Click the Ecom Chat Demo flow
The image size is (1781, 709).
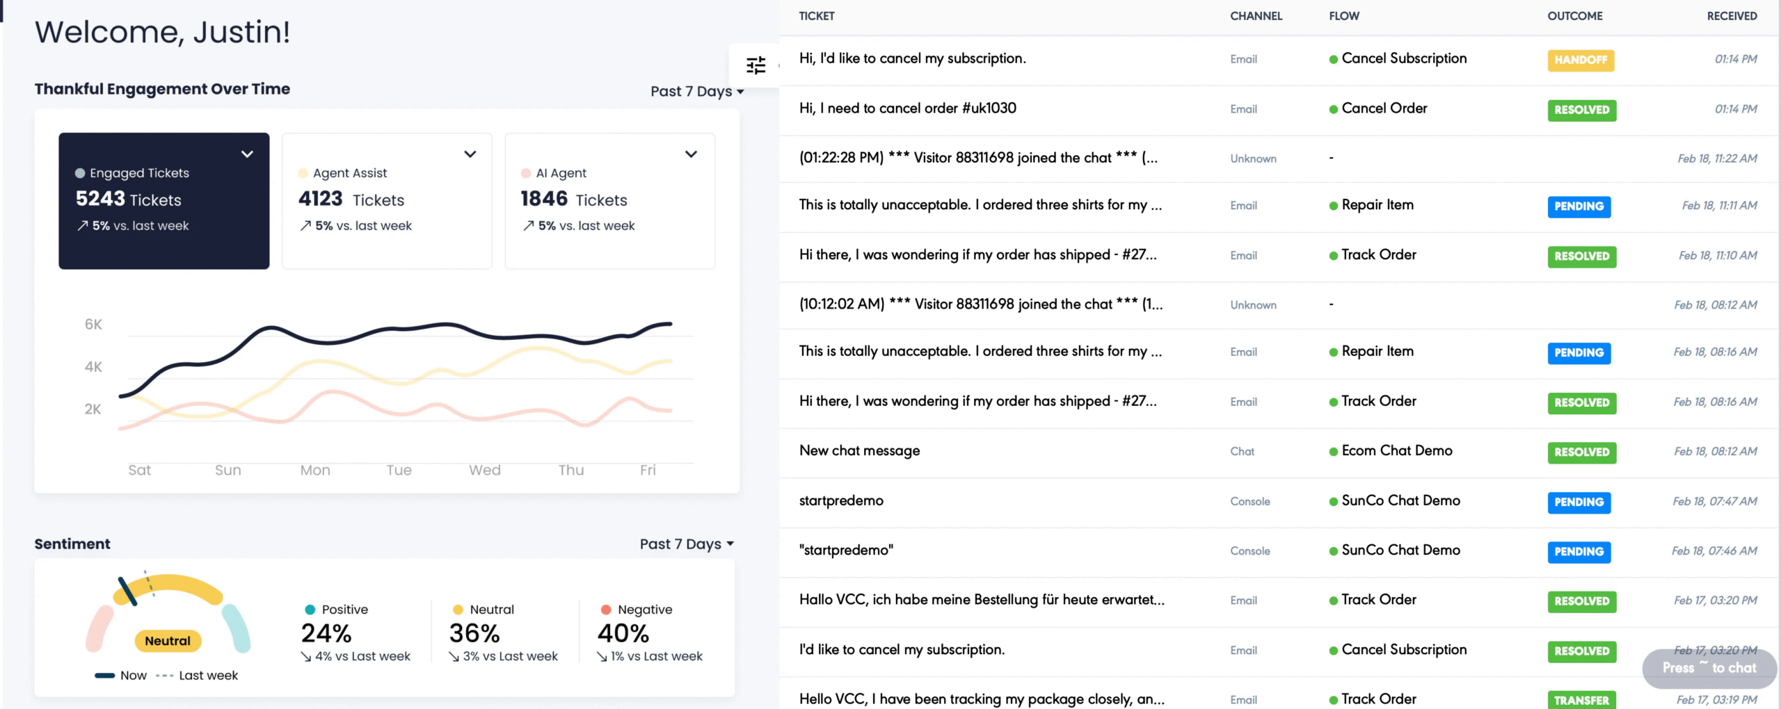pos(1396,451)
